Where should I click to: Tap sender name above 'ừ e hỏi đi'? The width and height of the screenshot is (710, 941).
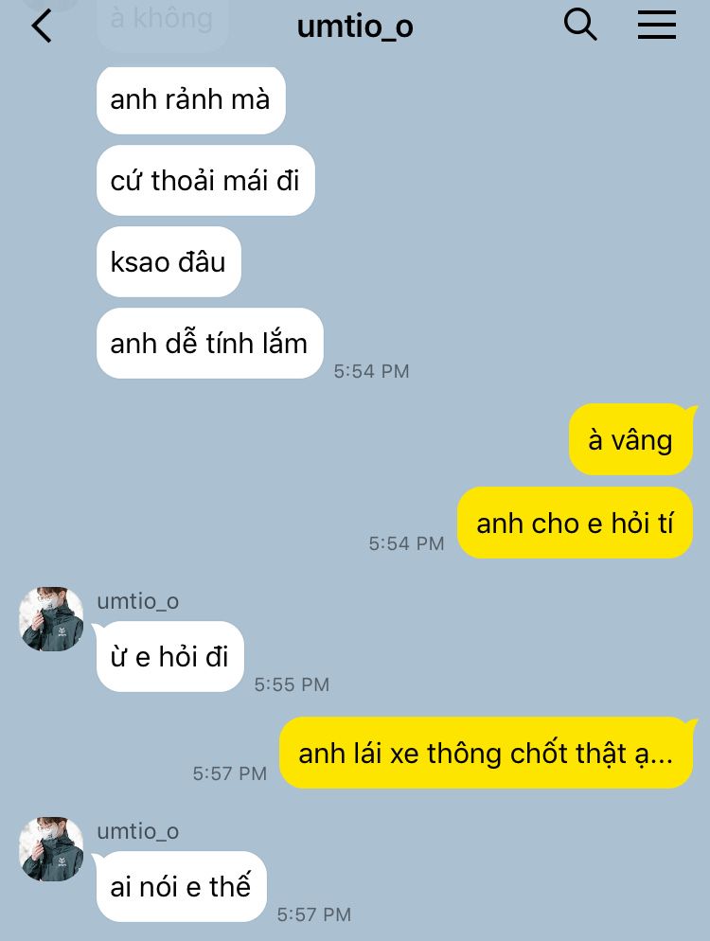138,601
